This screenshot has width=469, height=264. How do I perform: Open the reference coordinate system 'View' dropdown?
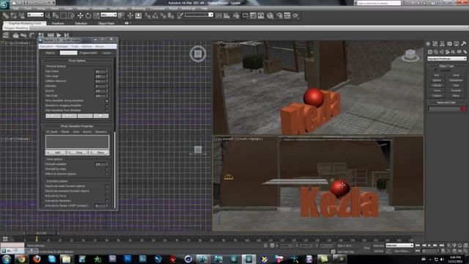108,15
